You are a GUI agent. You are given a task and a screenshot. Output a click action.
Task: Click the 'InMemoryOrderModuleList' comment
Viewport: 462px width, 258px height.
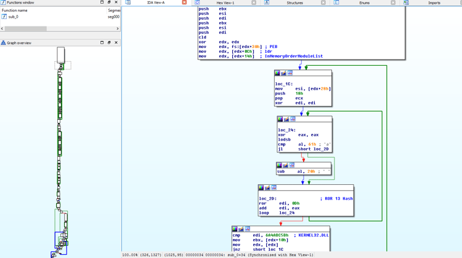tap(294, 56)
